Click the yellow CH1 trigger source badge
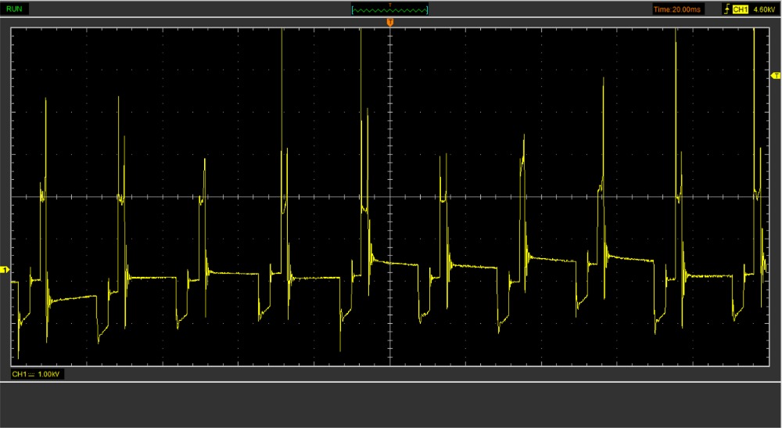This screenshot has height=428, width=782. [740, 9]
